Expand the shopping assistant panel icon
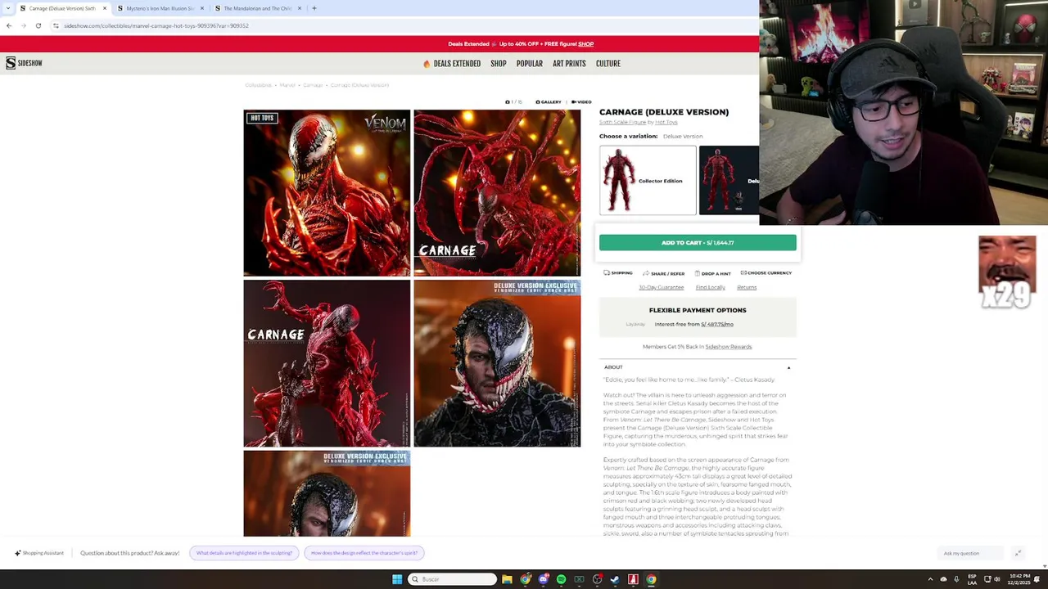Viewport: 1048px width, 589px height. click(x=1018, y=553)
